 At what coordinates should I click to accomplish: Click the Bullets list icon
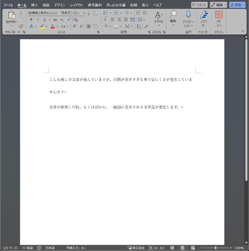106,13
